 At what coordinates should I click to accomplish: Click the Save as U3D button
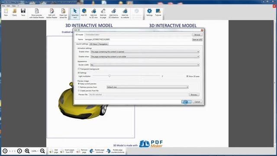point(197,39)
